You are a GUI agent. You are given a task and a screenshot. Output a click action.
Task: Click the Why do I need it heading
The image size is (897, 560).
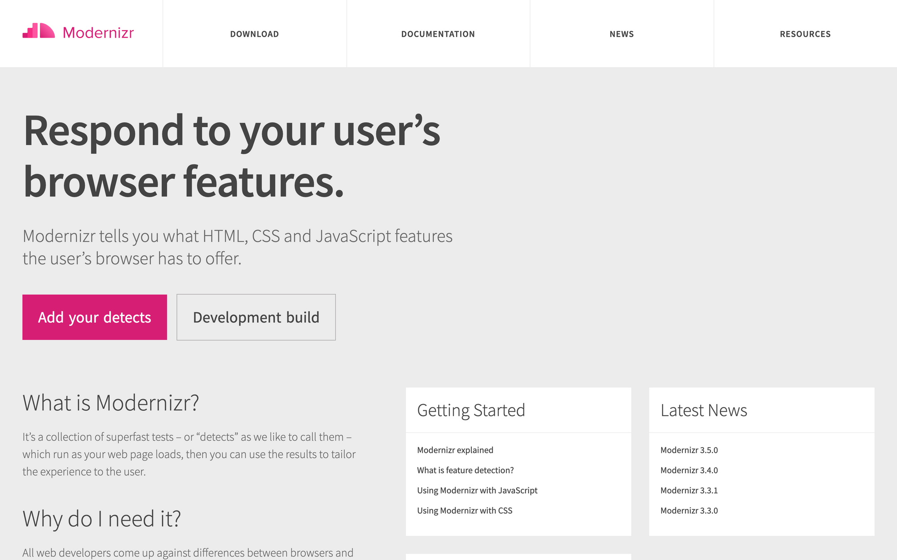click(102, 519)
